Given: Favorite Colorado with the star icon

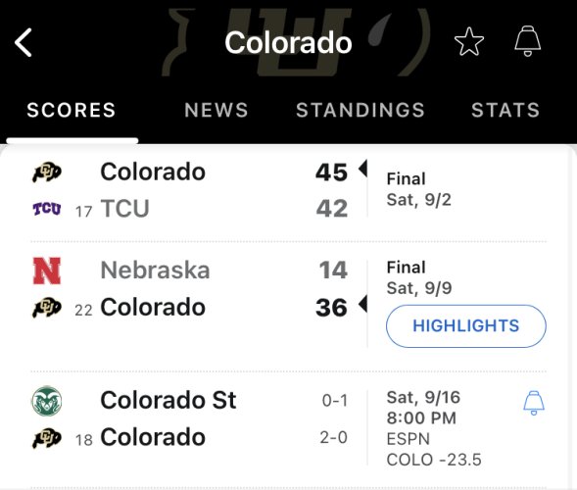Looking at the screenshot, I should coord(469,41).
